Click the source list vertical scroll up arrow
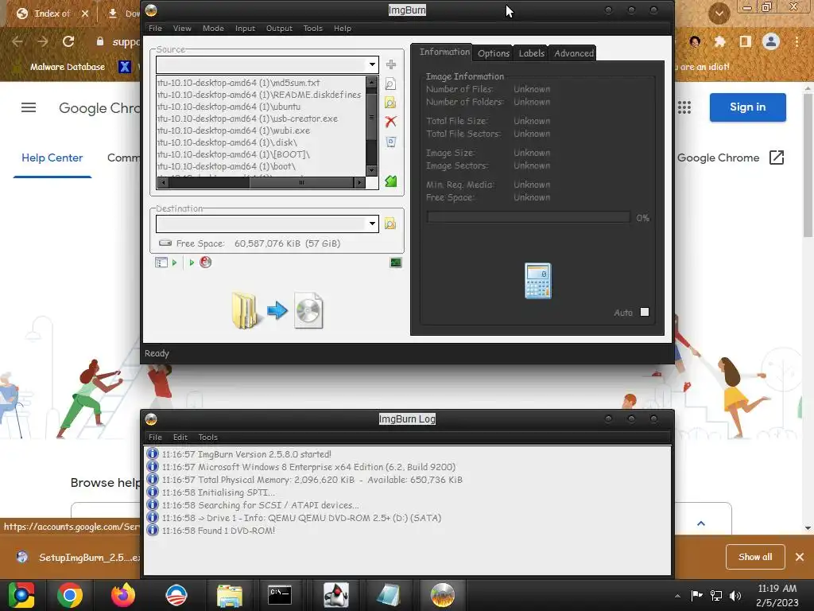This screenshot has height=611, width=814. (371, 82)
